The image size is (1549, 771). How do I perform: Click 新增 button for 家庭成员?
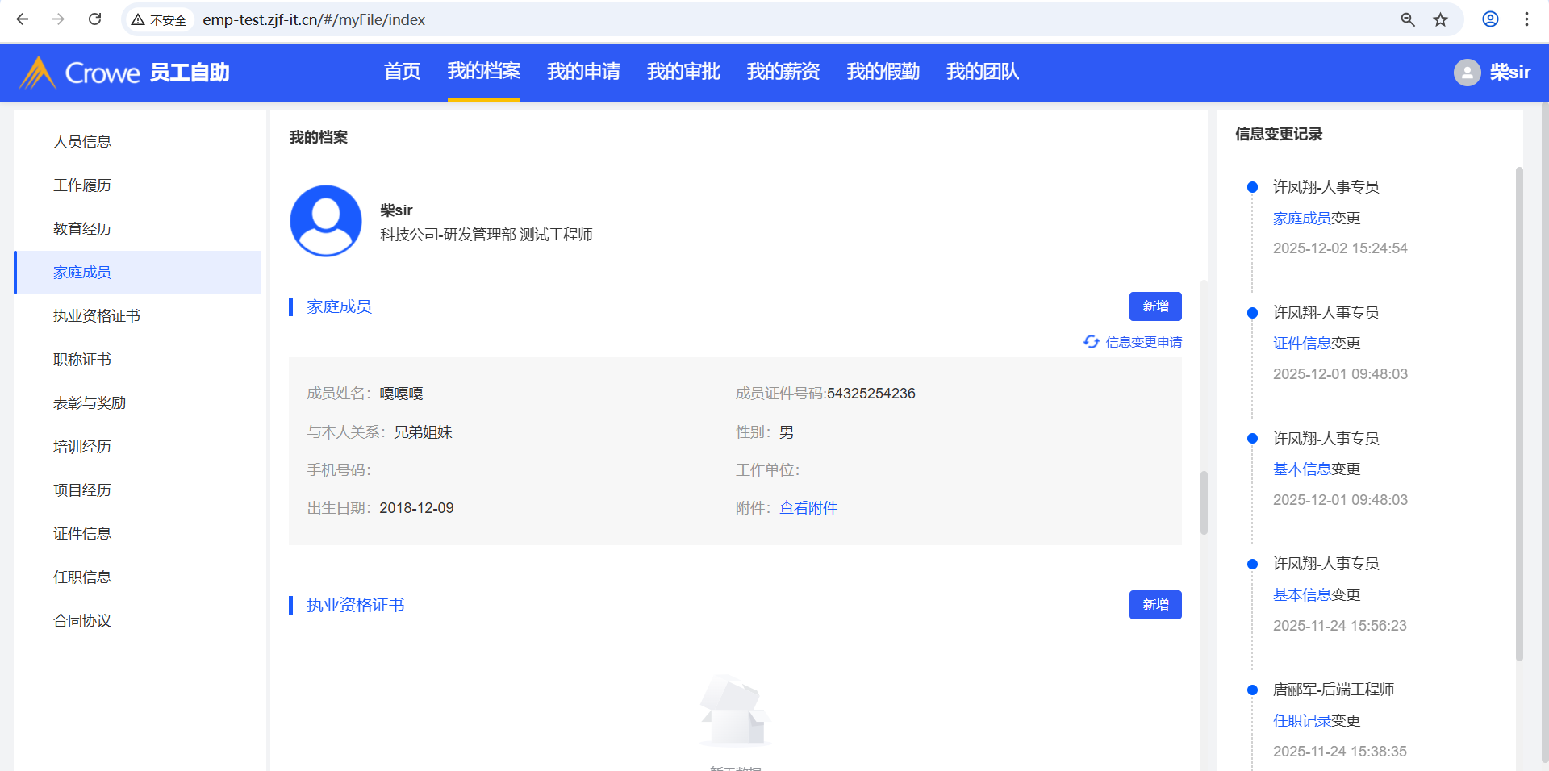click(1154, 306)
